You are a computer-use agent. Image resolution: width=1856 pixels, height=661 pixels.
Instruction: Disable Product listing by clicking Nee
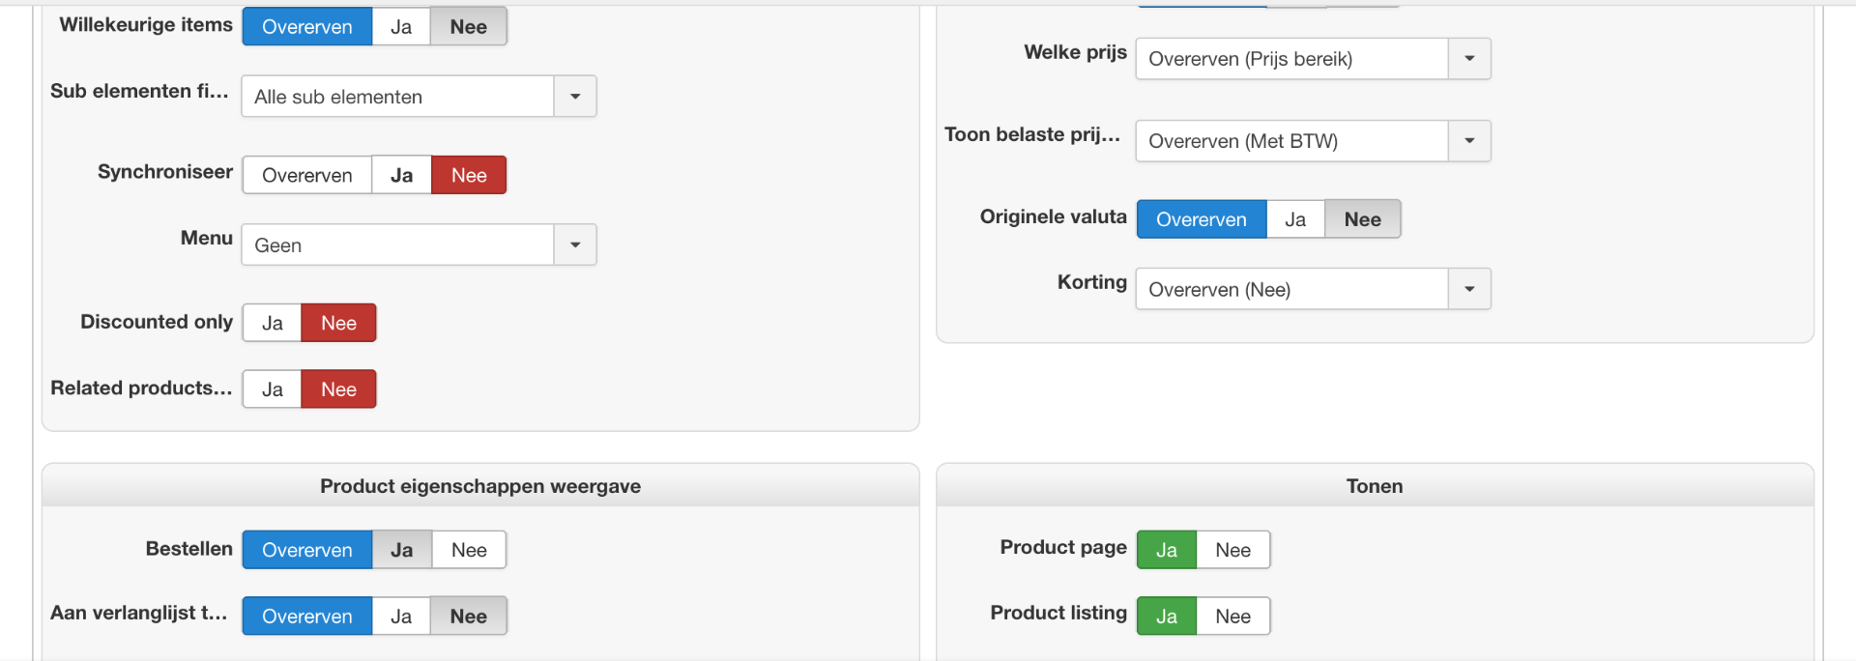click(x=1232, y=617)
